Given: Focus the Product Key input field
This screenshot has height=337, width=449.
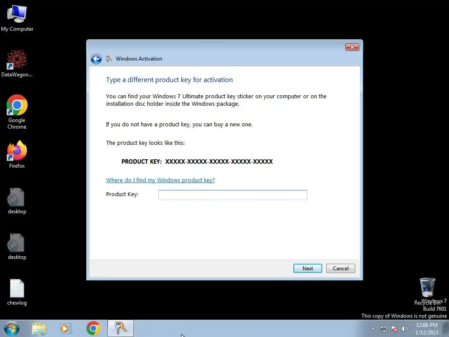Looking at the screenshot, I should tap(232, 195).
